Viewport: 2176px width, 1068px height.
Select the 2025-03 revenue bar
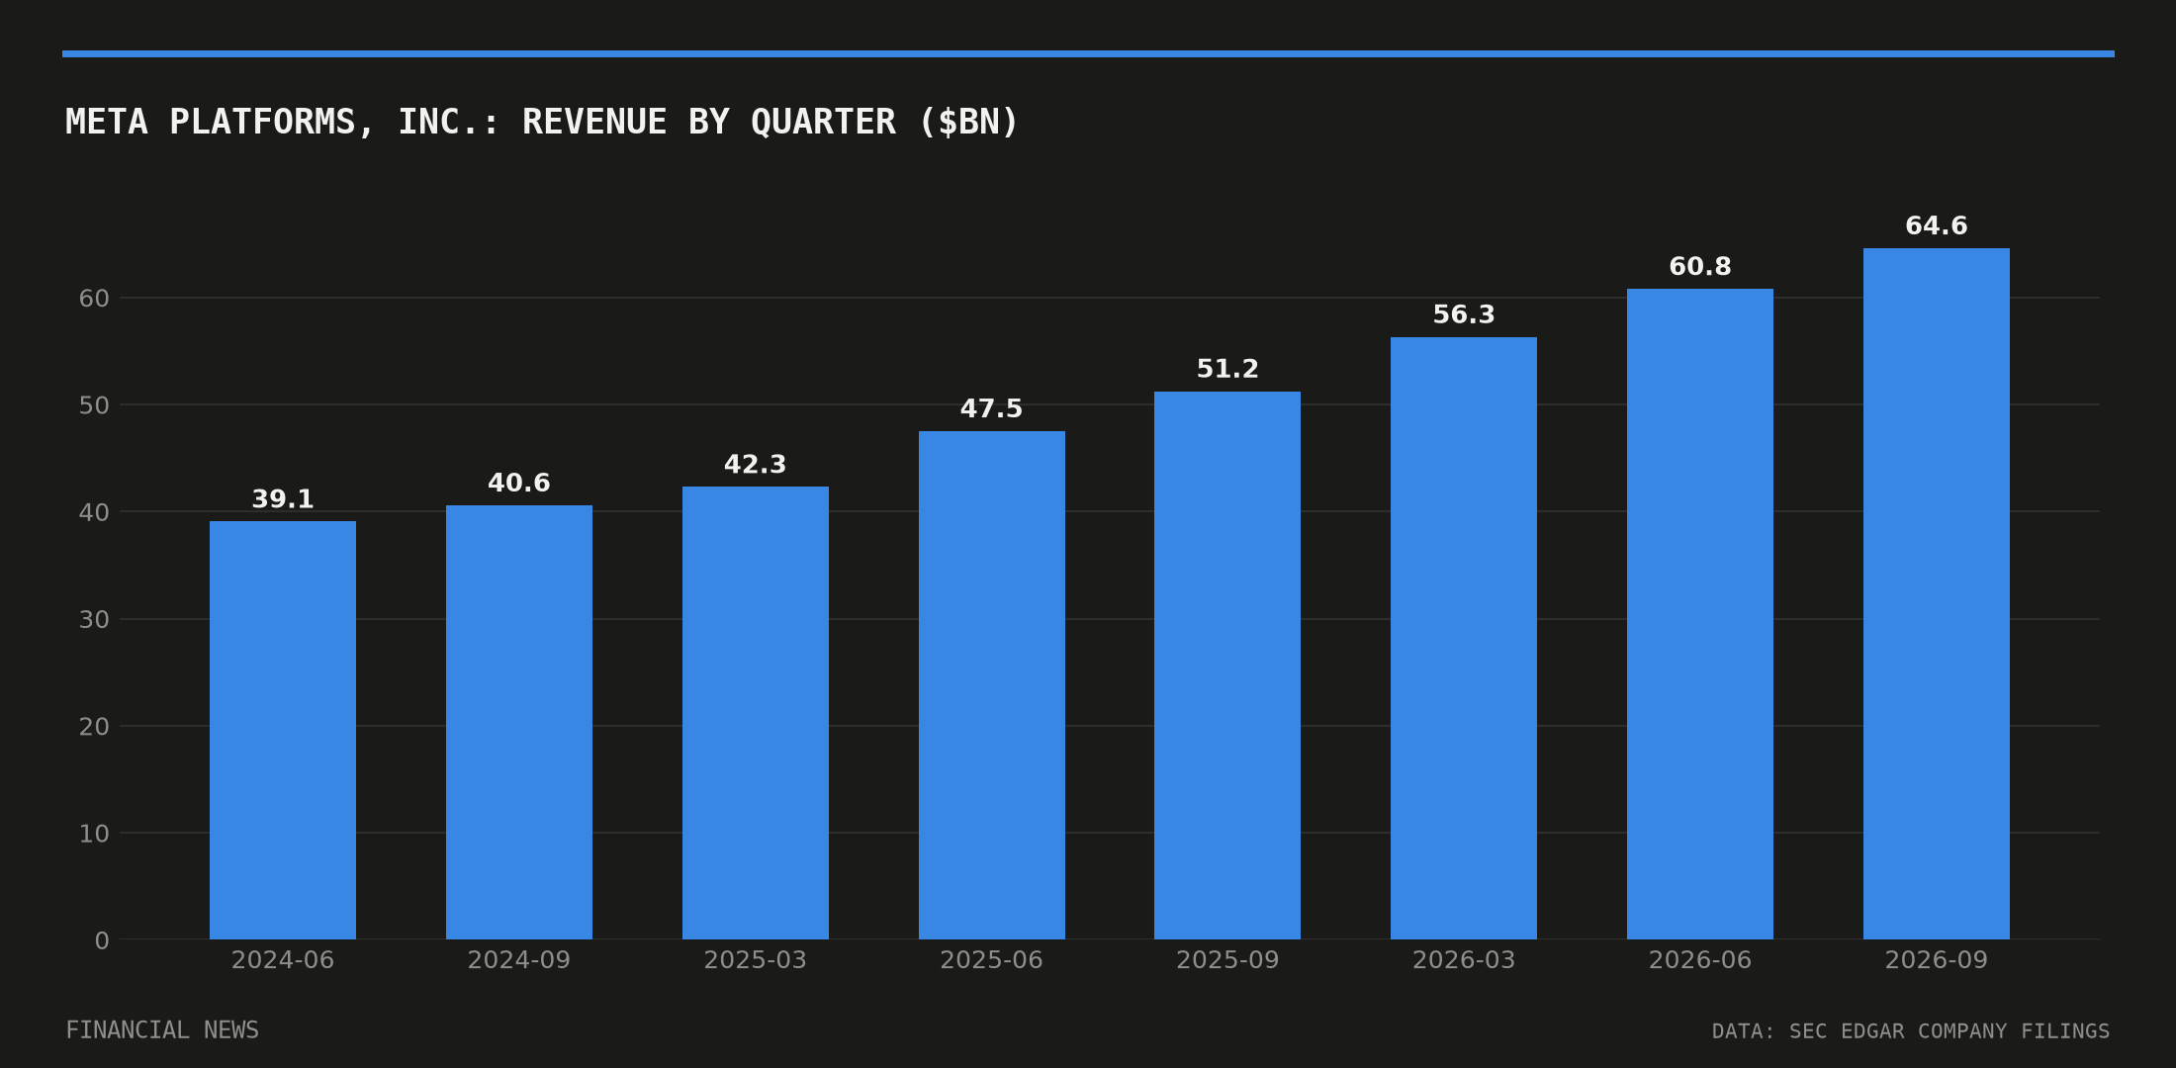(x=756, y=713)
